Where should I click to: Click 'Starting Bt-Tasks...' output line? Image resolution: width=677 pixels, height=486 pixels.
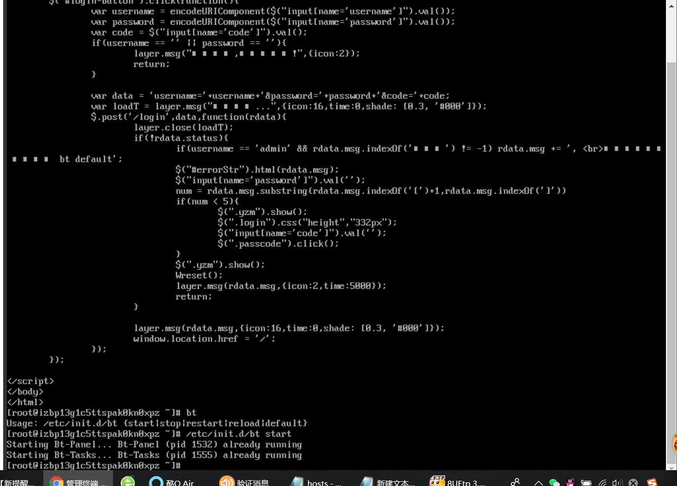point(154,455)
